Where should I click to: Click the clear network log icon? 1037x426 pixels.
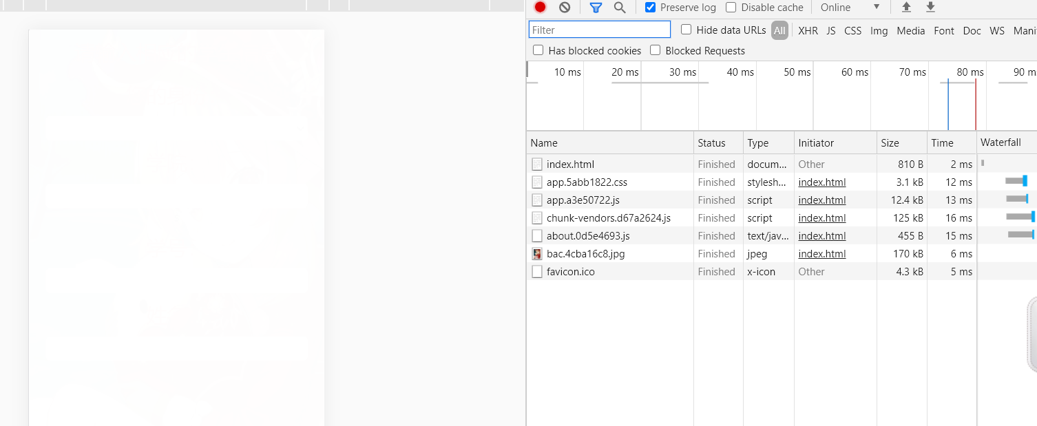coord(565,8)
